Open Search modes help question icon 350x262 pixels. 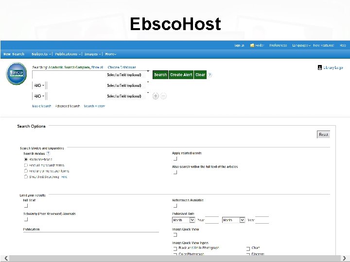click(x=48, y=153)
